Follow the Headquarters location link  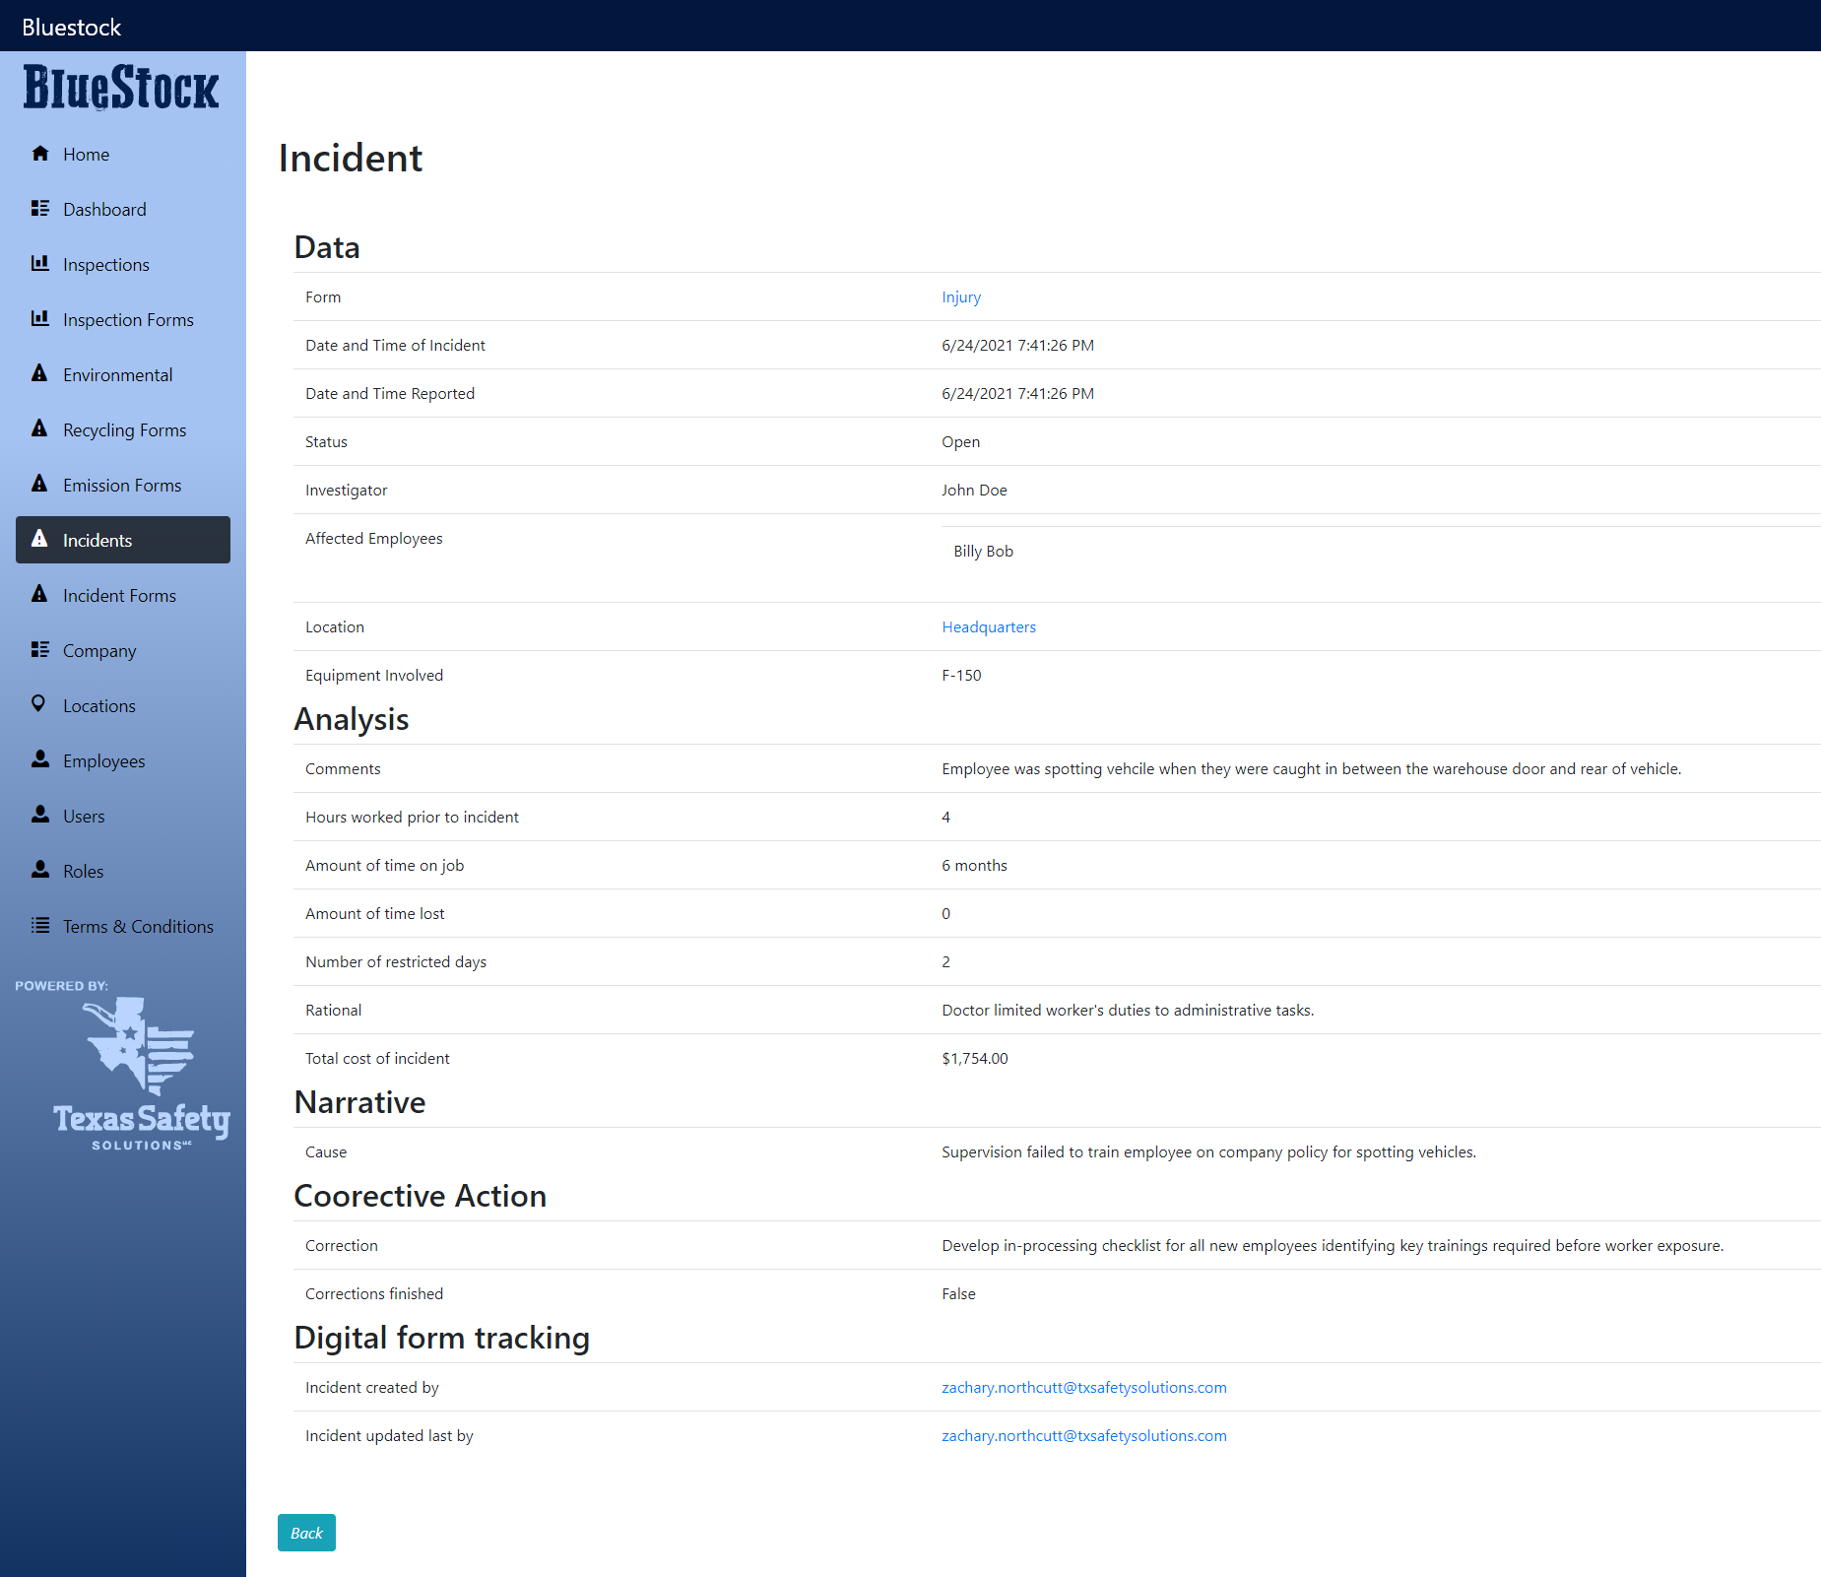[989, 626]
